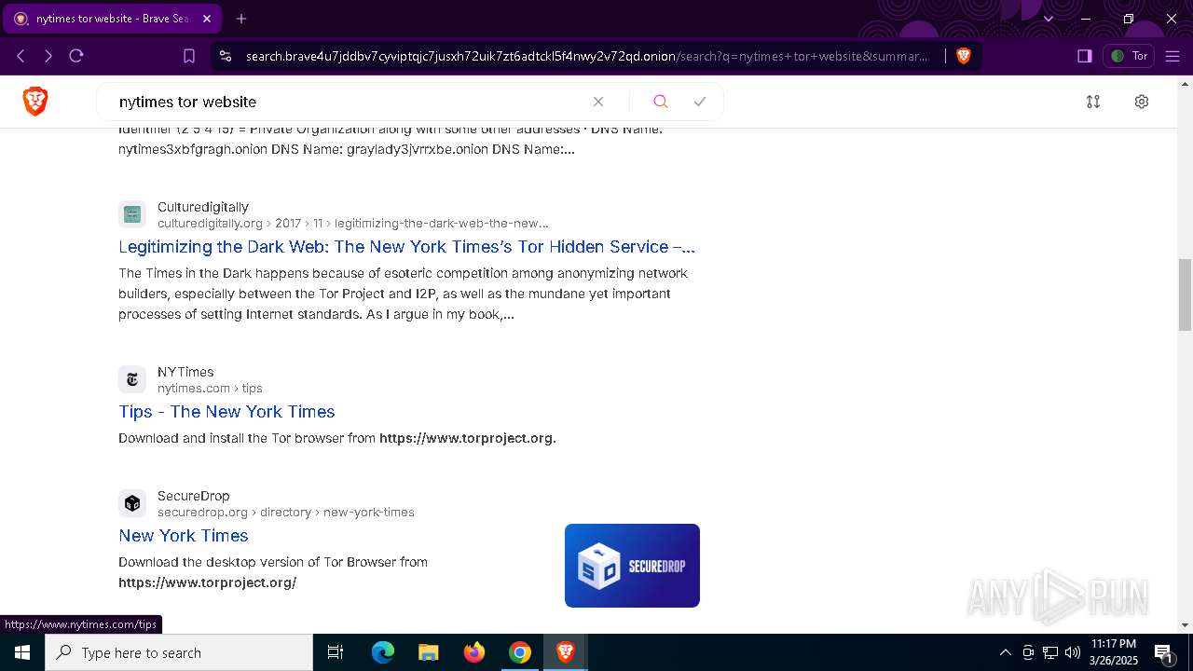The height and width of the screenshot is (671, 1193).
Task: Go forward to next page
Action: pyautogui.click(x=48, y=56)
